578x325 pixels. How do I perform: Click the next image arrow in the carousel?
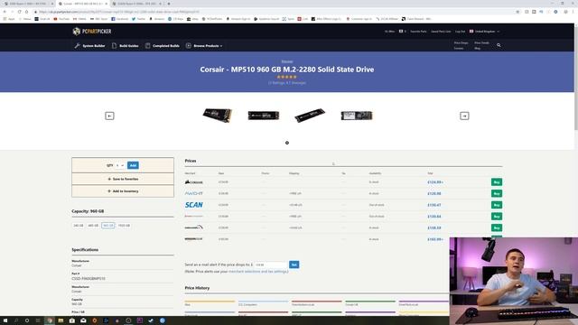point(464,116)
